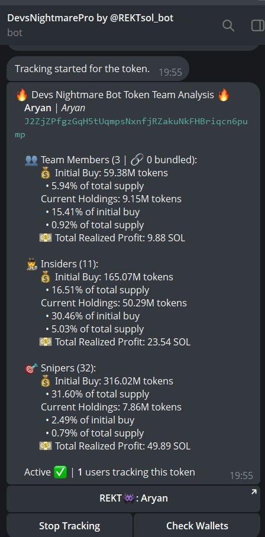Click the 19:55 timestamp on analysis message
This screenshot has height=537, width=265.
pyautogui.click(x=241, y=475)
